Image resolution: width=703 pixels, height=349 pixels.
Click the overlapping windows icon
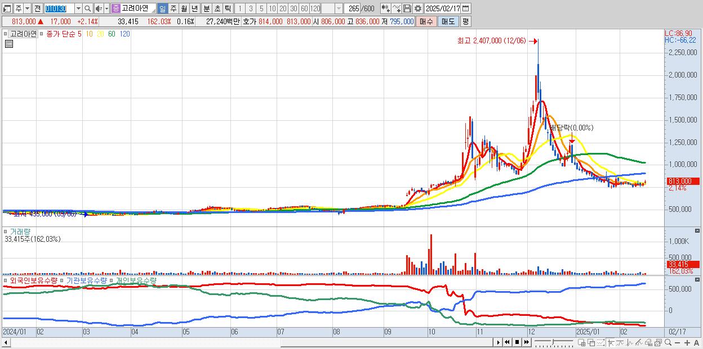591,343
